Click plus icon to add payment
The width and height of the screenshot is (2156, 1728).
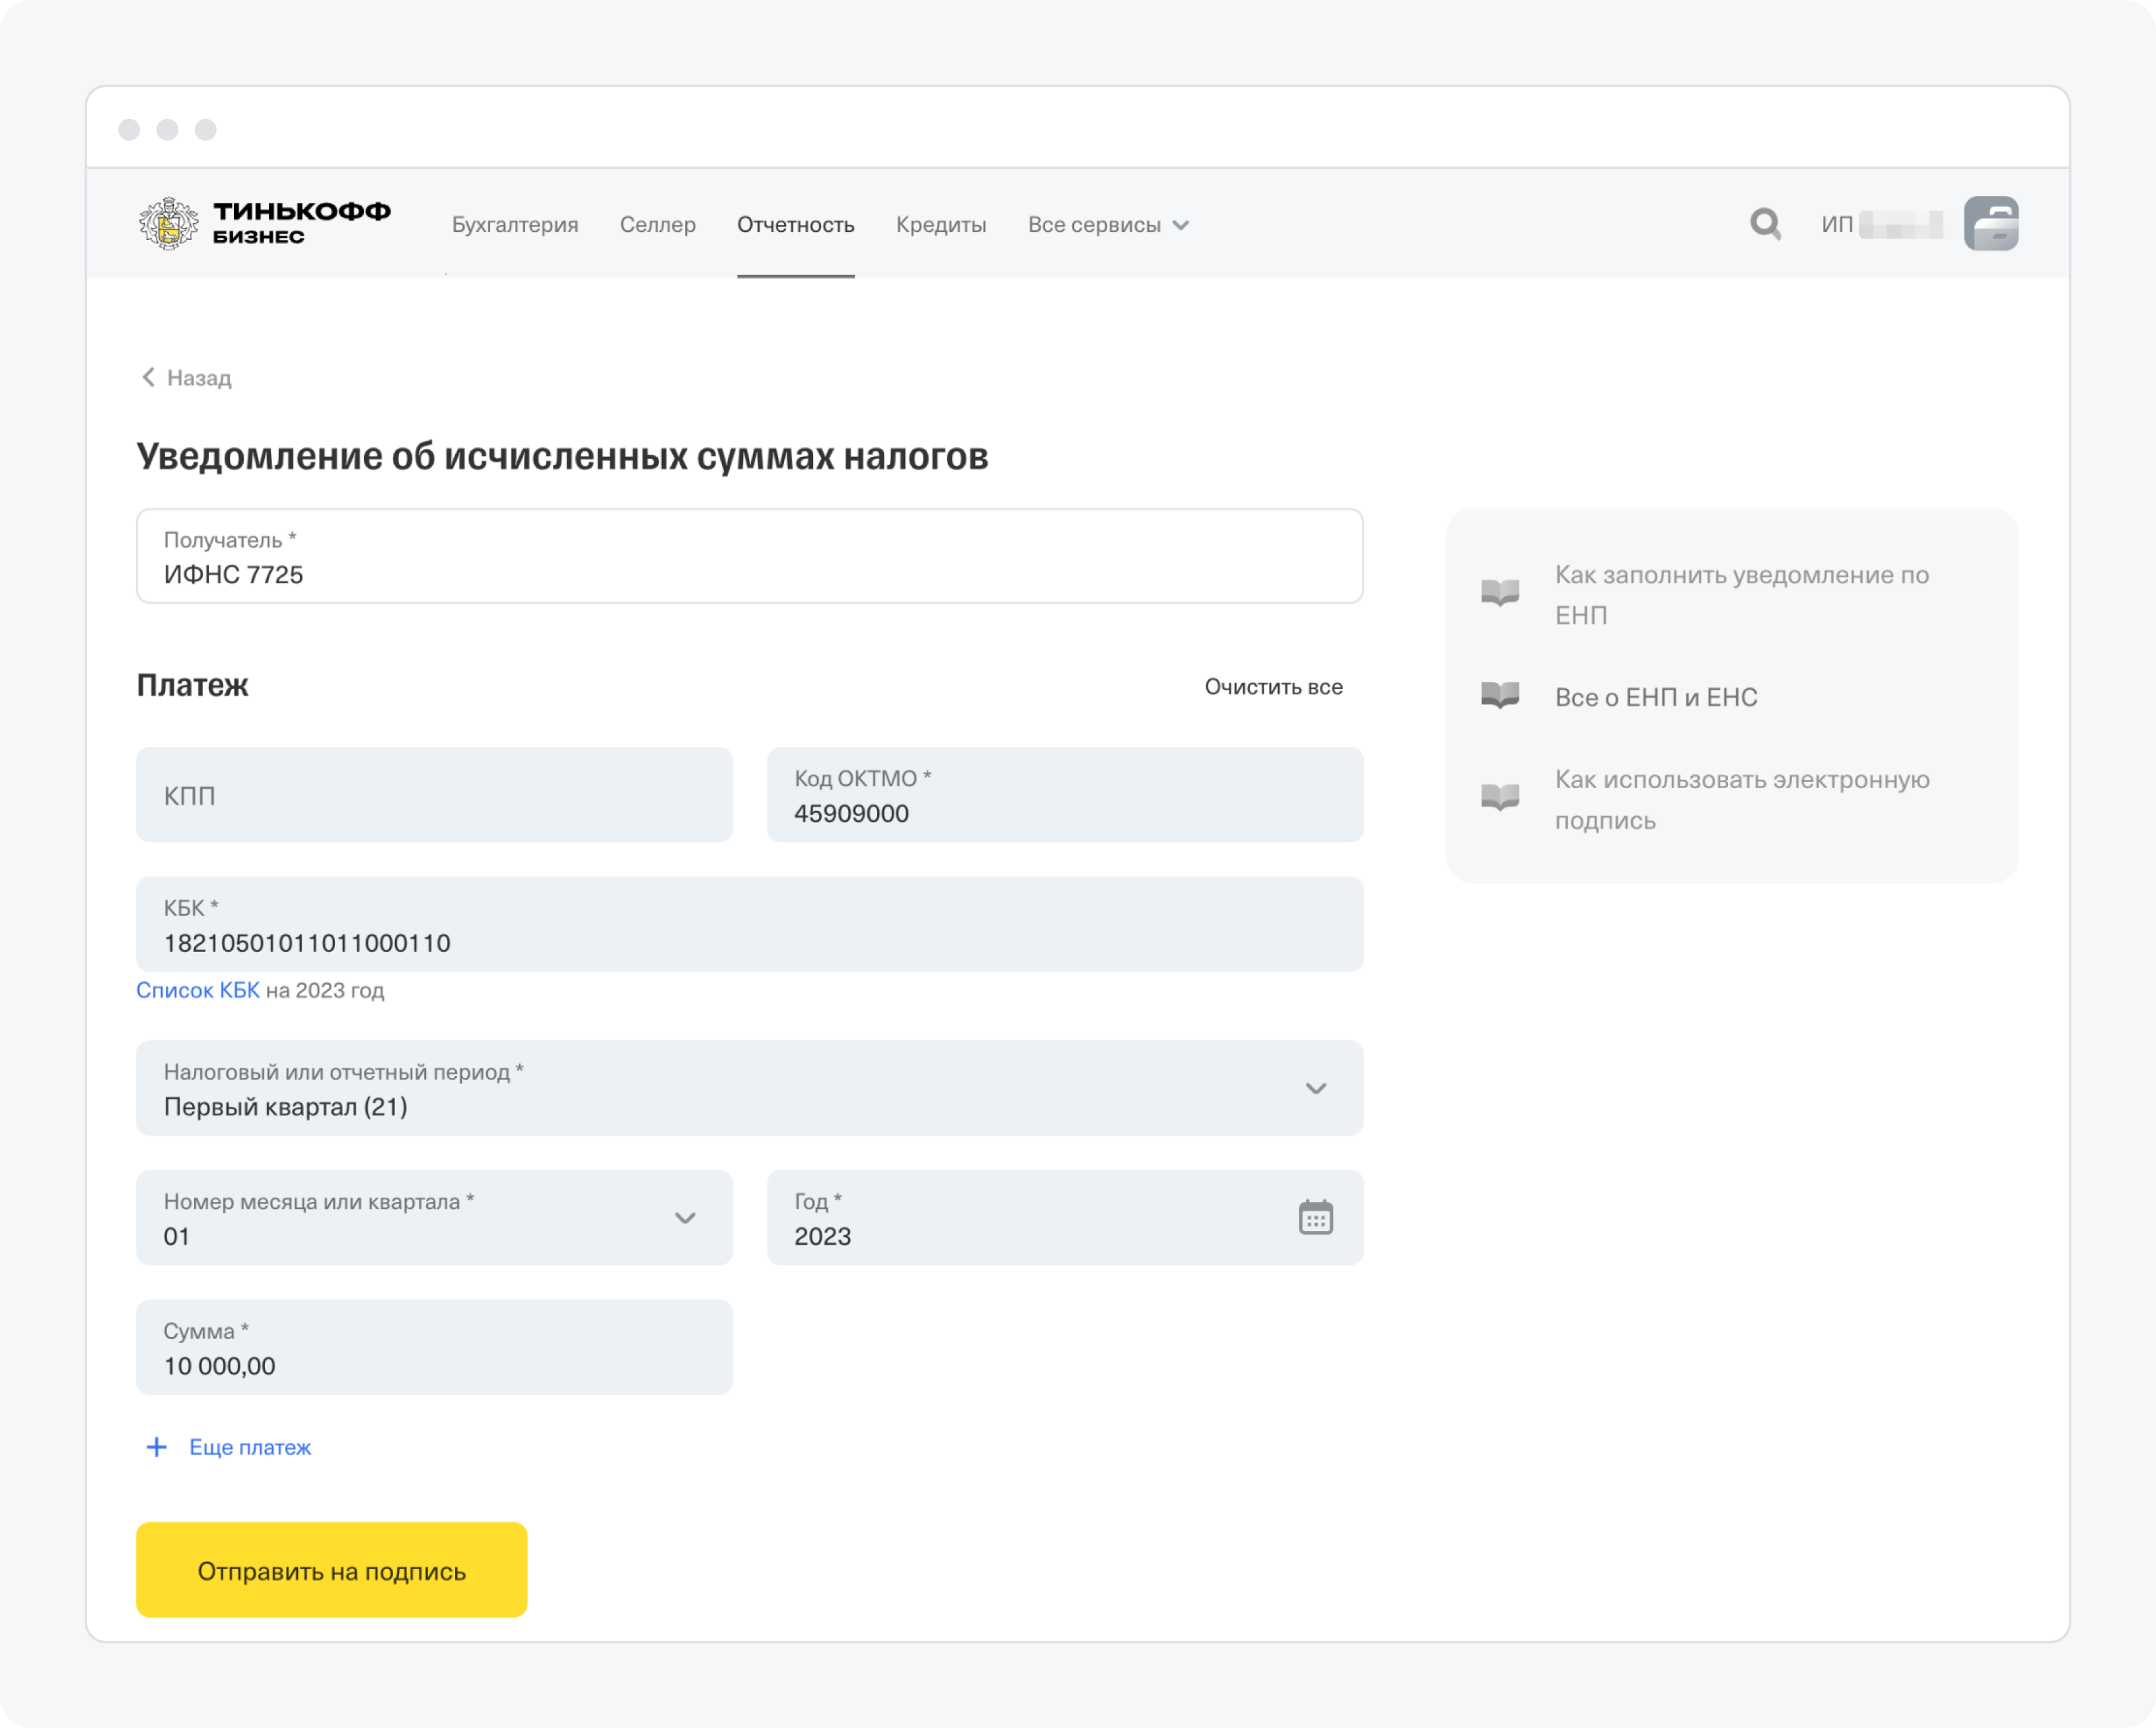157,1447
